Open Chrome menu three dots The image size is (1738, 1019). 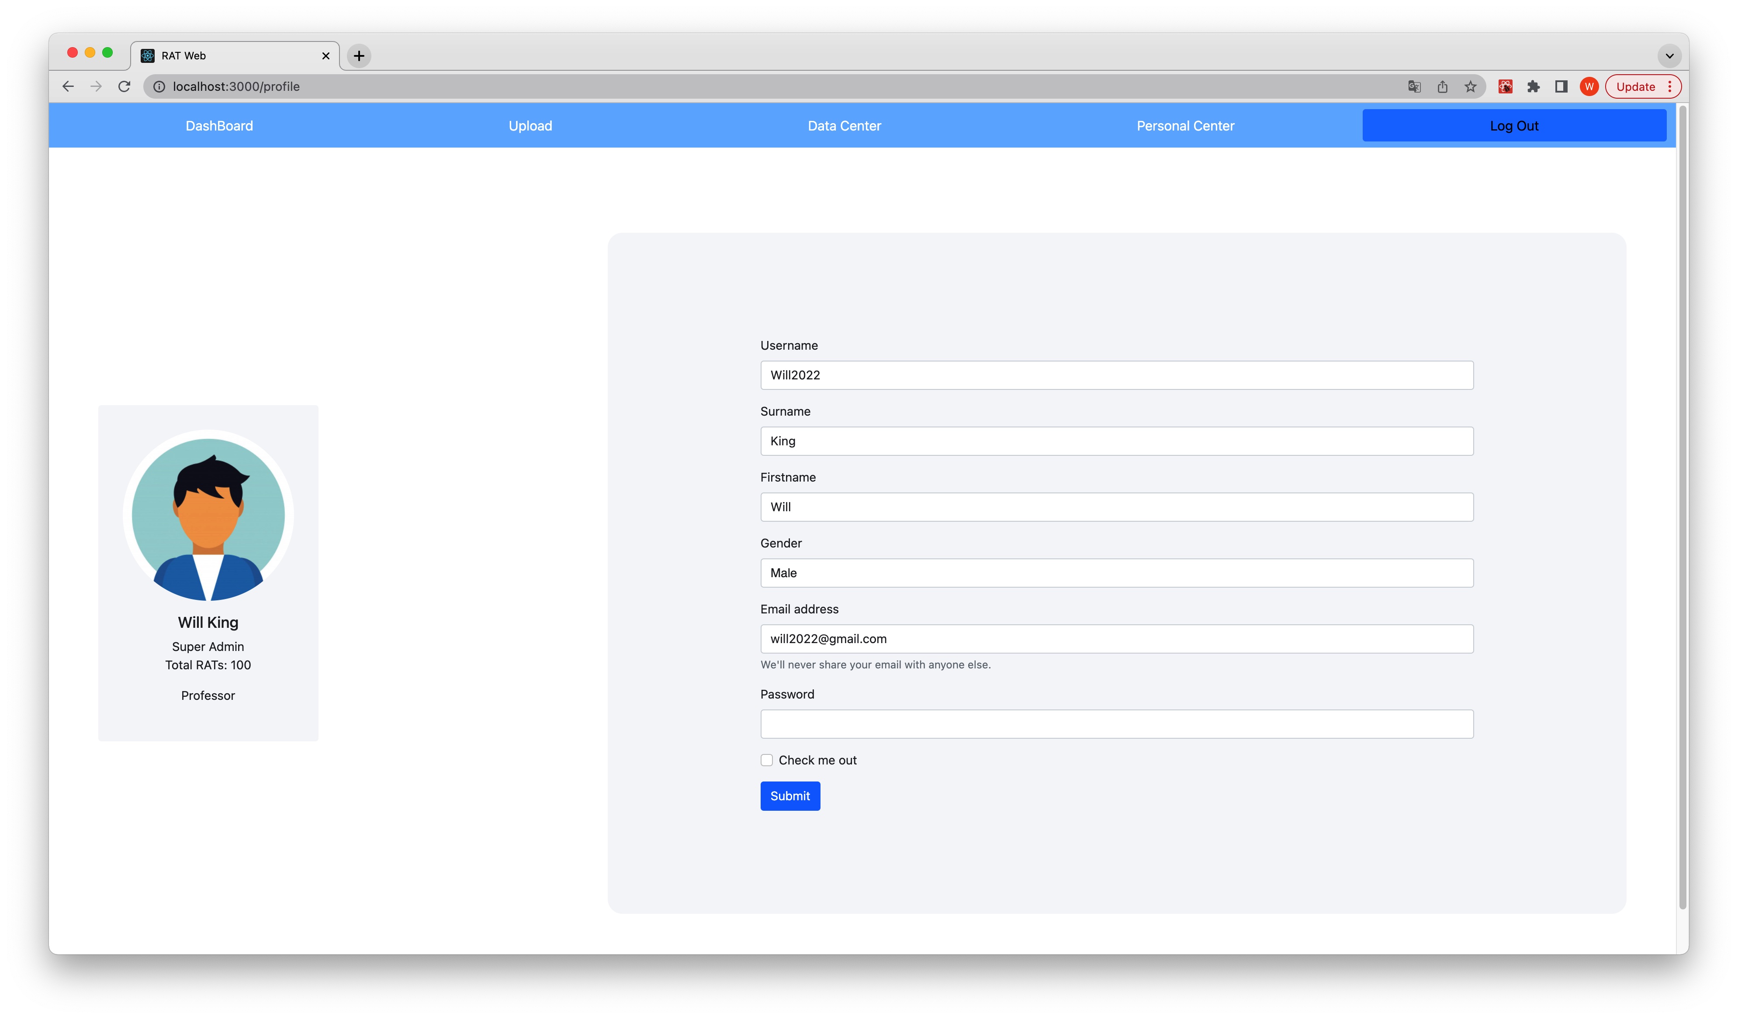(x=1670, y=86)
